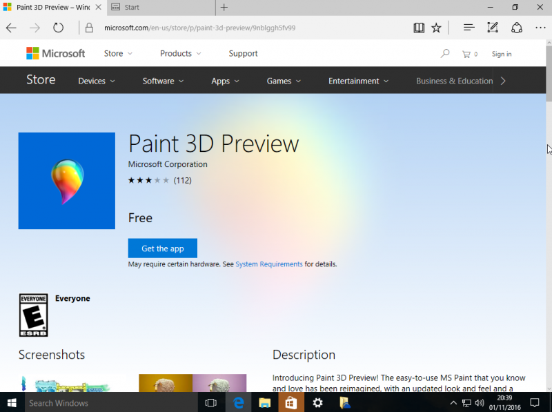Open the Action Center notification icon
The height and width of the screenshot is (412, 552).
(535, 402)
